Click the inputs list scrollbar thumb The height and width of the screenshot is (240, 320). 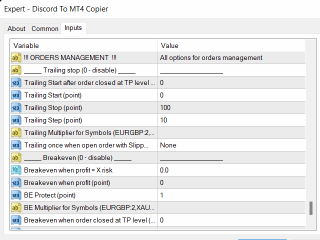pos(311,208)
